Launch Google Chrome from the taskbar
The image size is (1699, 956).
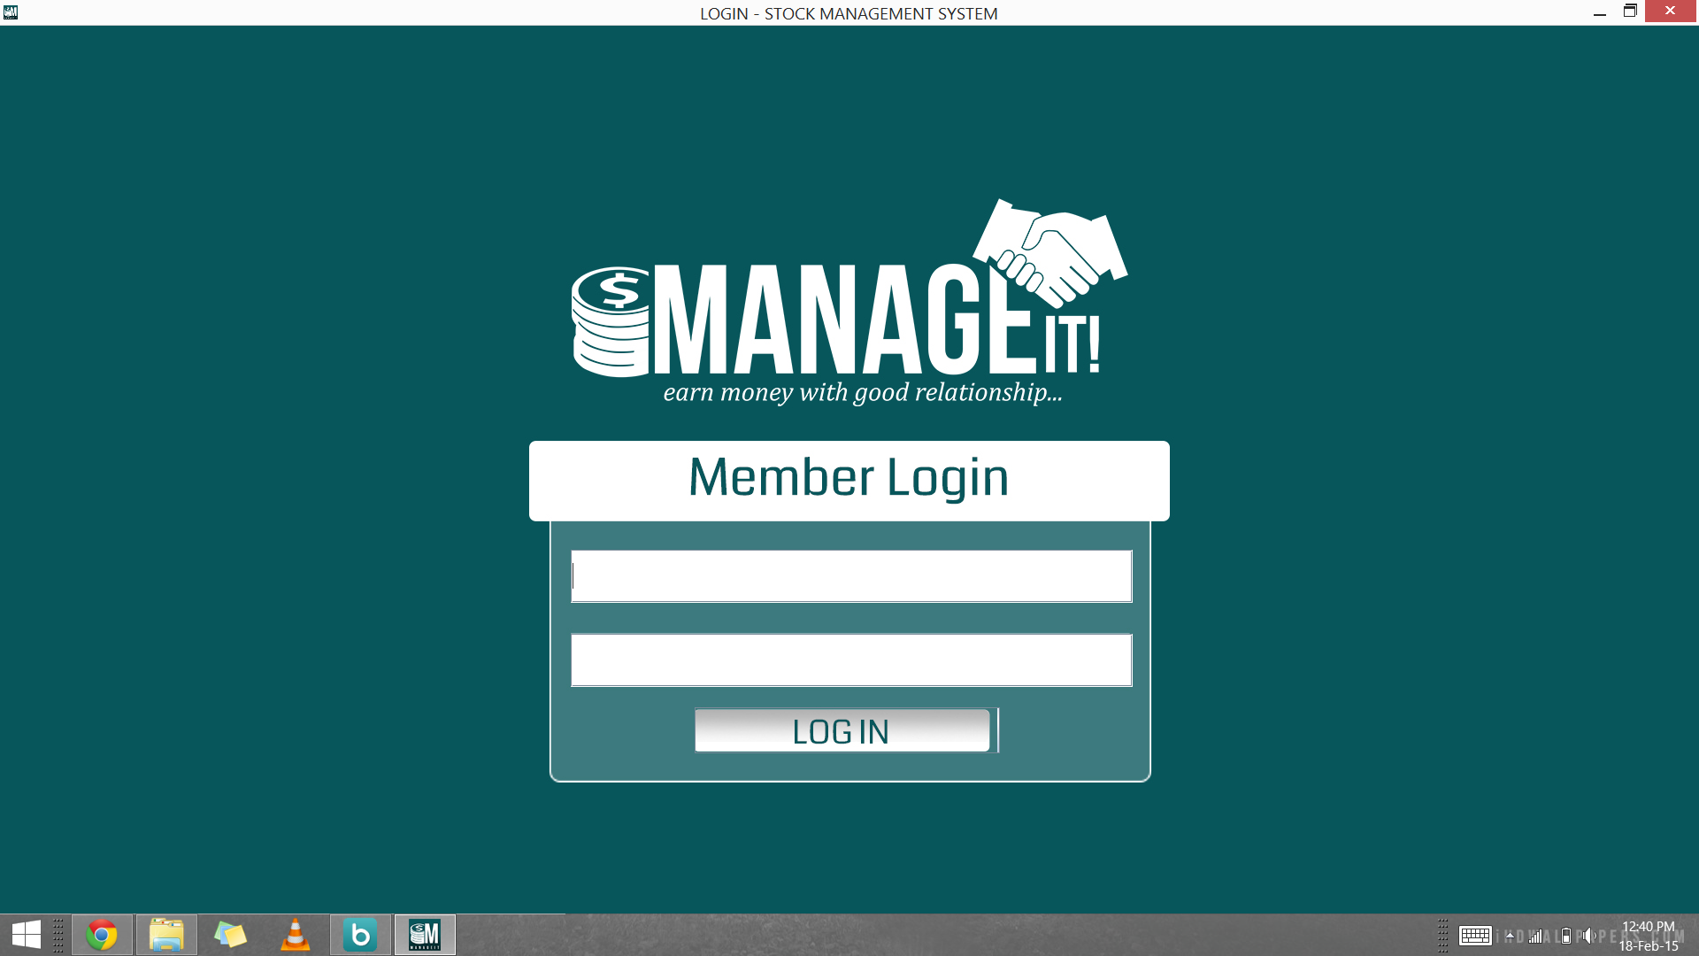[102, 935]
